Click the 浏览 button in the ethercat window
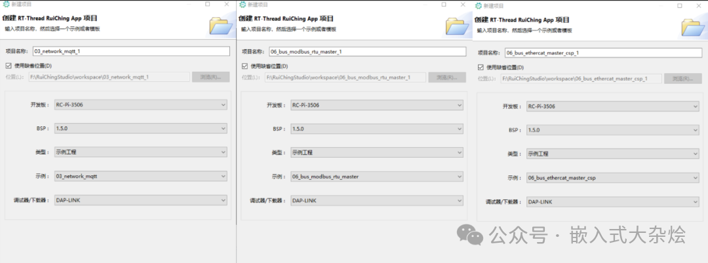The image size is (708, 263). click(683, 79)
